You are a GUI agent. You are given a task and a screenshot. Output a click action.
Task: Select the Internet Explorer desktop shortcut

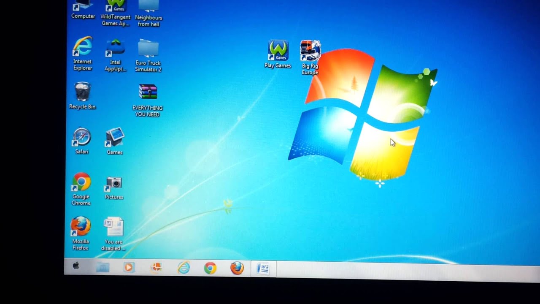(82, 54)
